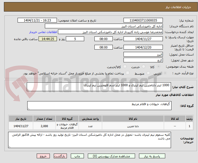
Task: Click the resize handle of شرح کلی نیاز box
Action: [x=28, y=90]
